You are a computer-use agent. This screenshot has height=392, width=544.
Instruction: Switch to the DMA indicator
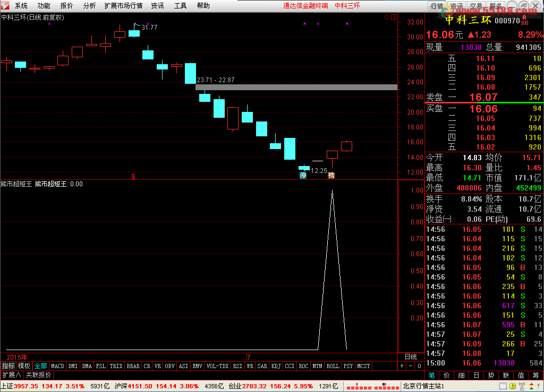pyautogui.click(x=87, y=365)
